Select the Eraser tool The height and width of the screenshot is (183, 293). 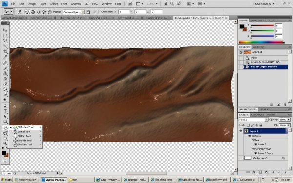point(5,84)
